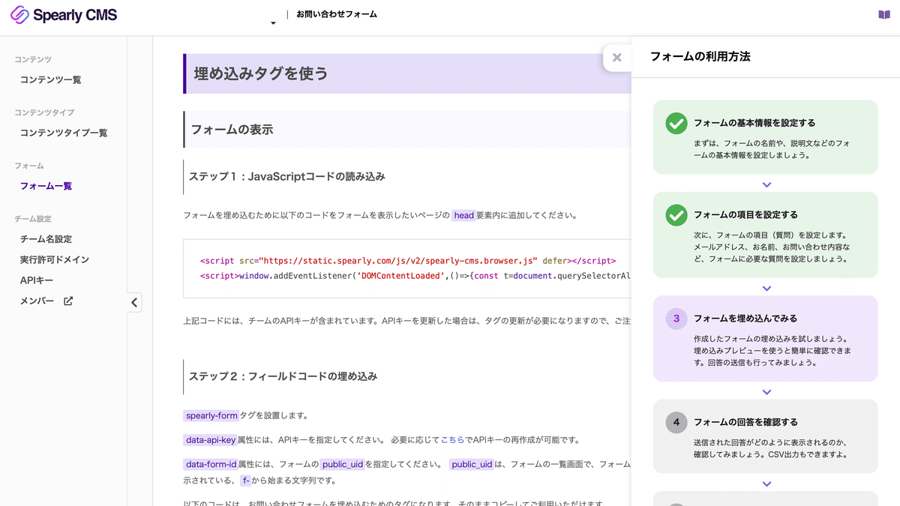Click green checkmark for フォームの項目を設定する
The image size is (900, 506).
click(x=676, y=215)
